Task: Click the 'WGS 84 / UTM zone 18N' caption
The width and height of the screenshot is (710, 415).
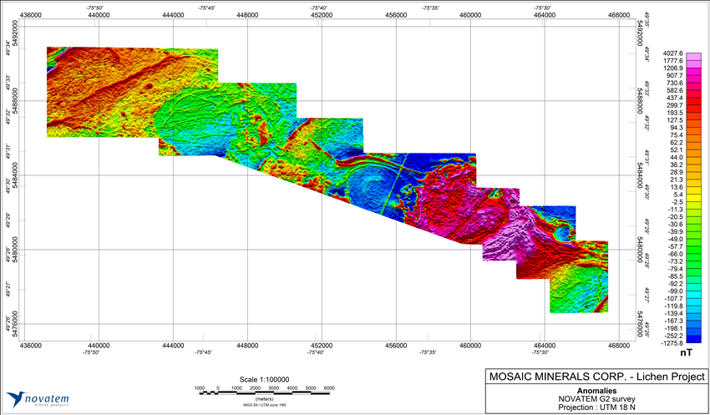Action: [x=264, y=407]
